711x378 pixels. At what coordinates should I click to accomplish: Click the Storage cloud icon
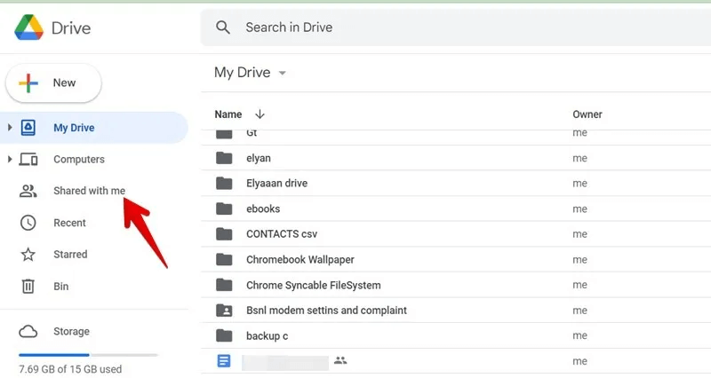click(28, 331)
